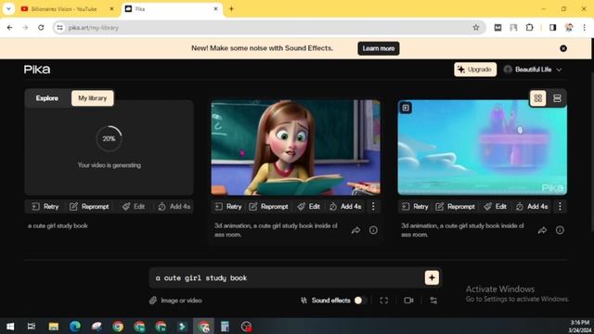
Task: Select the My library tab
Action: coord(93,98)
